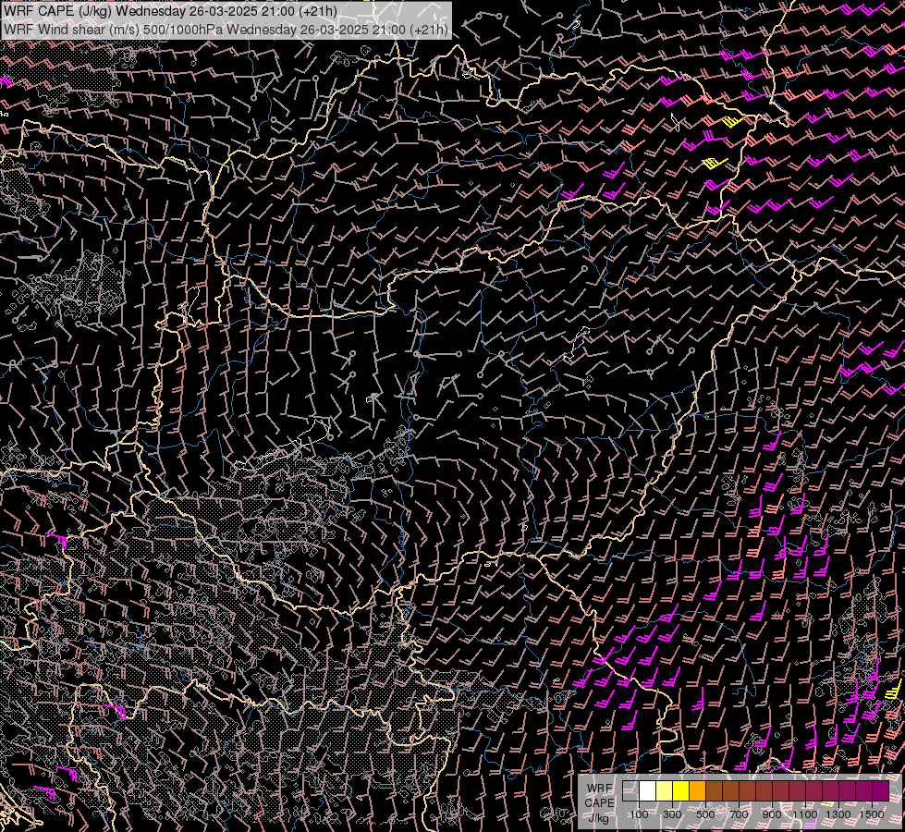Click the "CAPE" word in the legend box
This screenshot has width=905, height=832.
[599, 802]
